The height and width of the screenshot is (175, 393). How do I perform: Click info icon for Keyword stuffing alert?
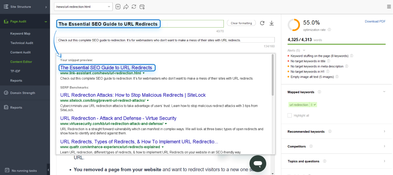[352, 56]
